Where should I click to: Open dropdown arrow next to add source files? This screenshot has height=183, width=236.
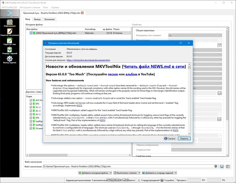click(x=111, y=173)
